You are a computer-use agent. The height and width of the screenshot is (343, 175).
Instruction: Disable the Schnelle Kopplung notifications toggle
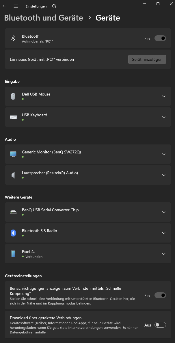point(160,295)
